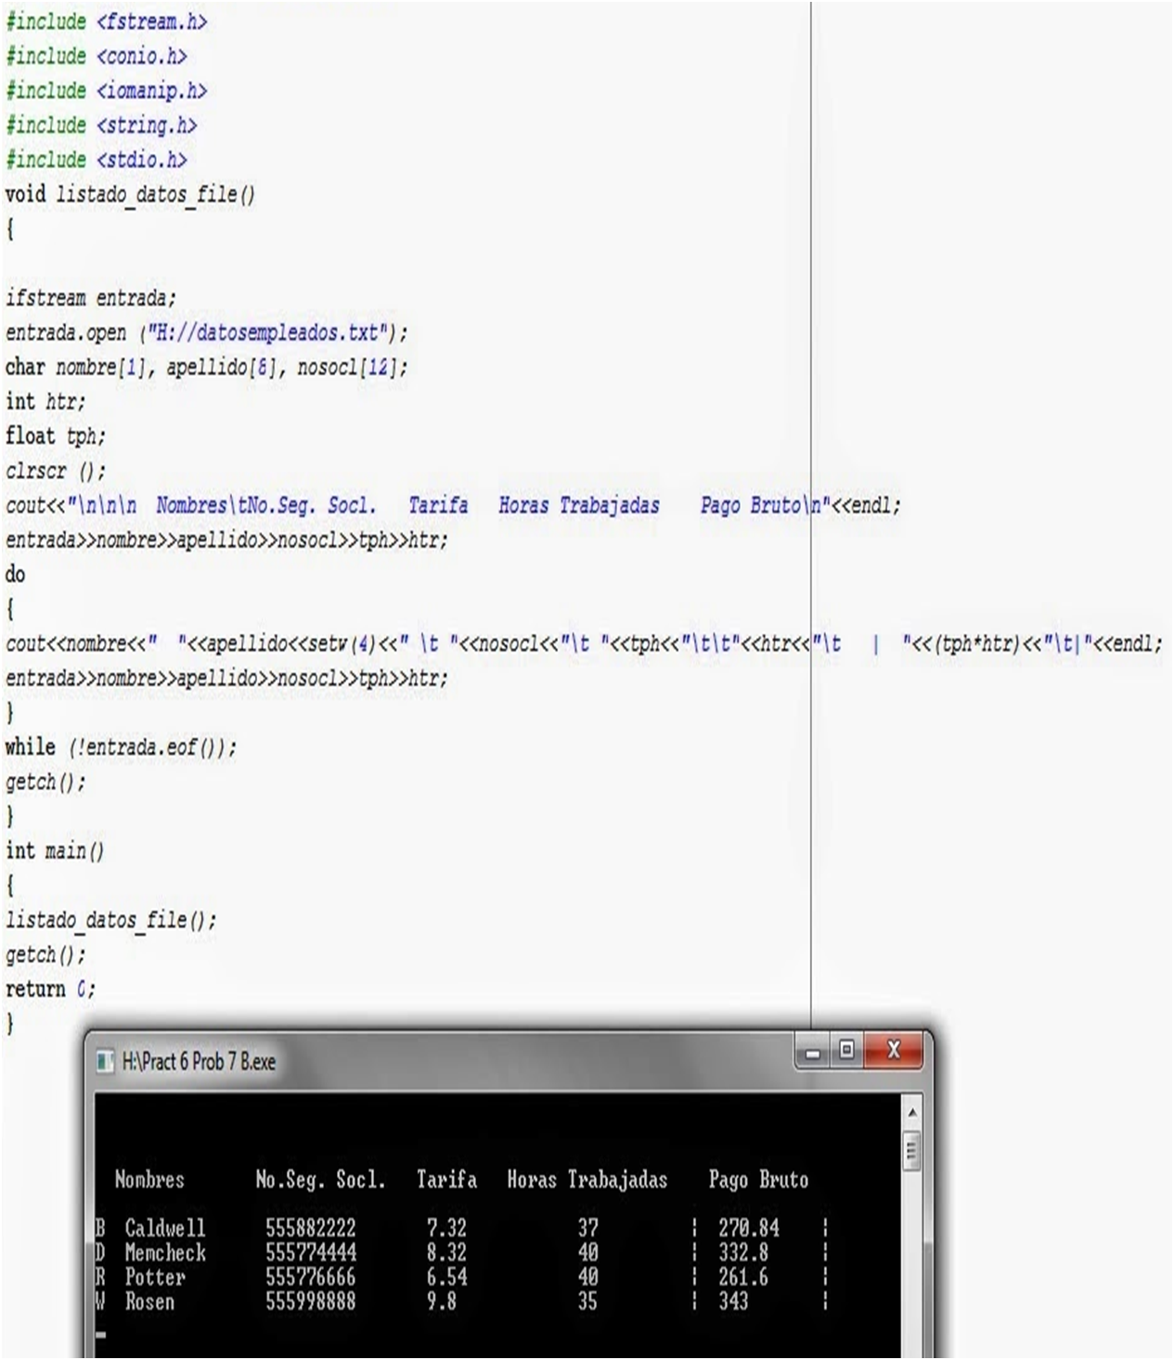Screen dimensions: 1174x1360
Task: Click the Nombres column header in console
Action: [x=149, y=1179]
